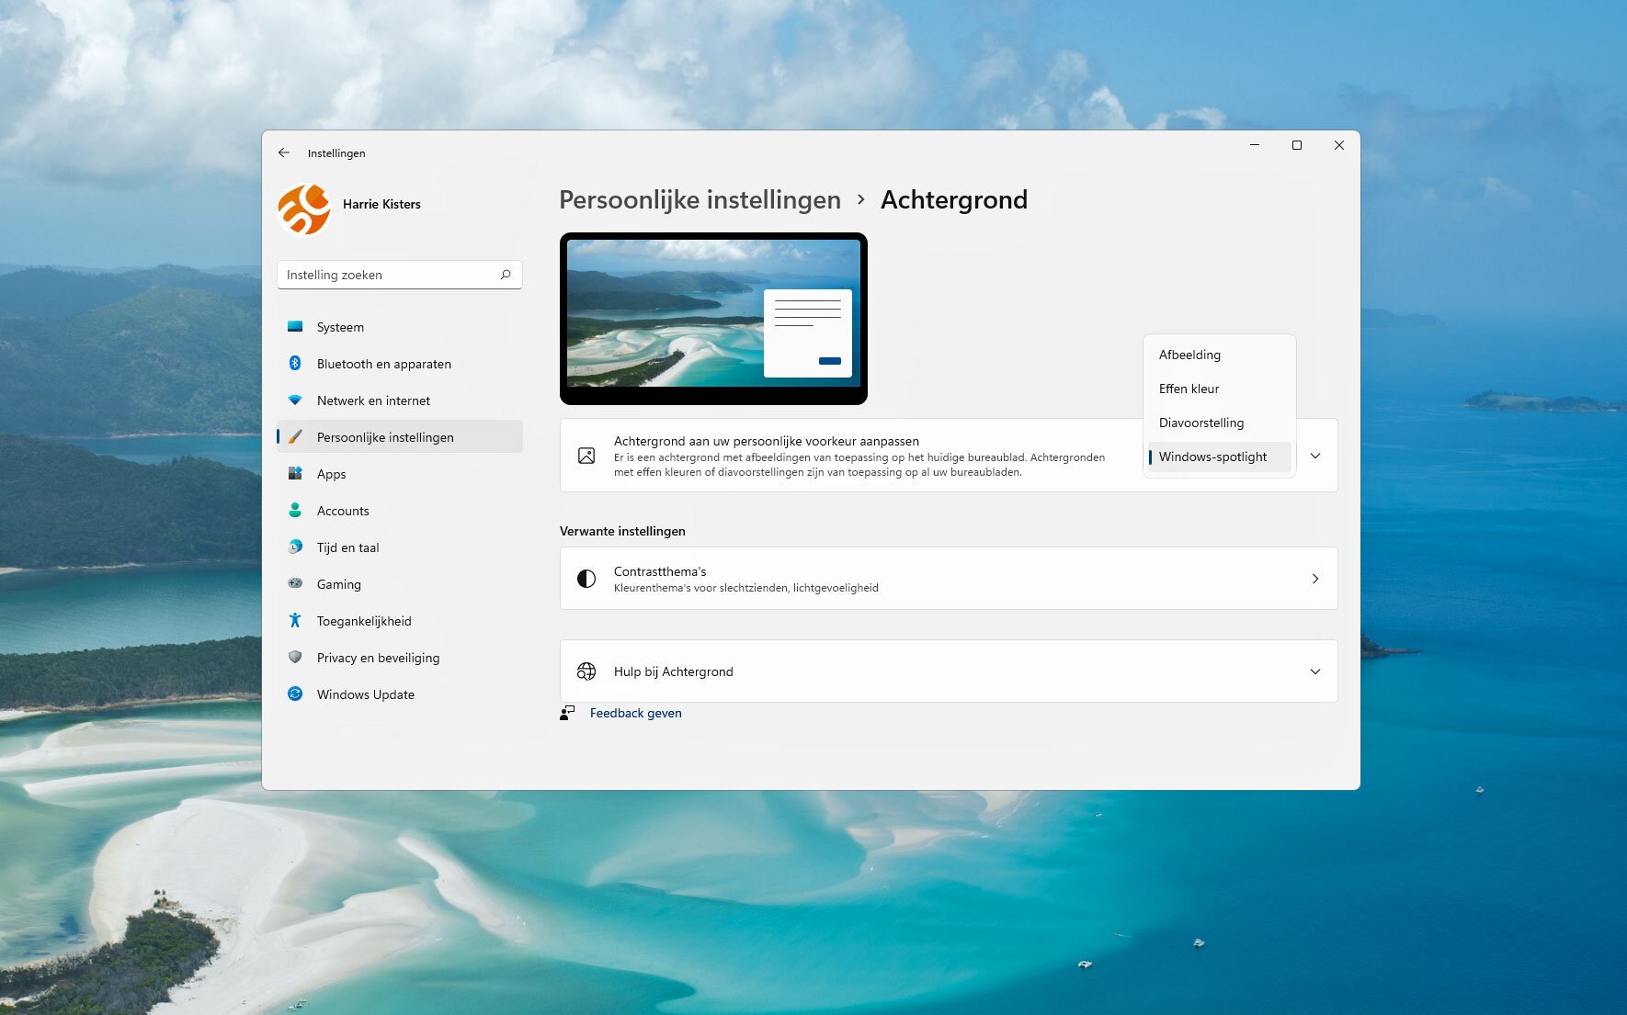Click the Netwerk en internet wifi icon
Image resolution: width=1627 pixels, height=1015 pixels.
coord(295,400)
